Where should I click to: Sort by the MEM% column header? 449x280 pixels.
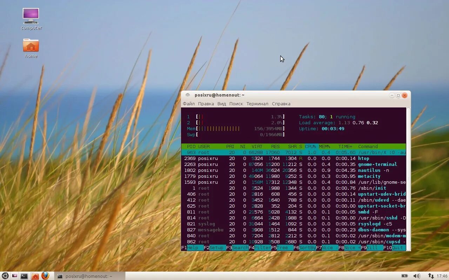324,147
